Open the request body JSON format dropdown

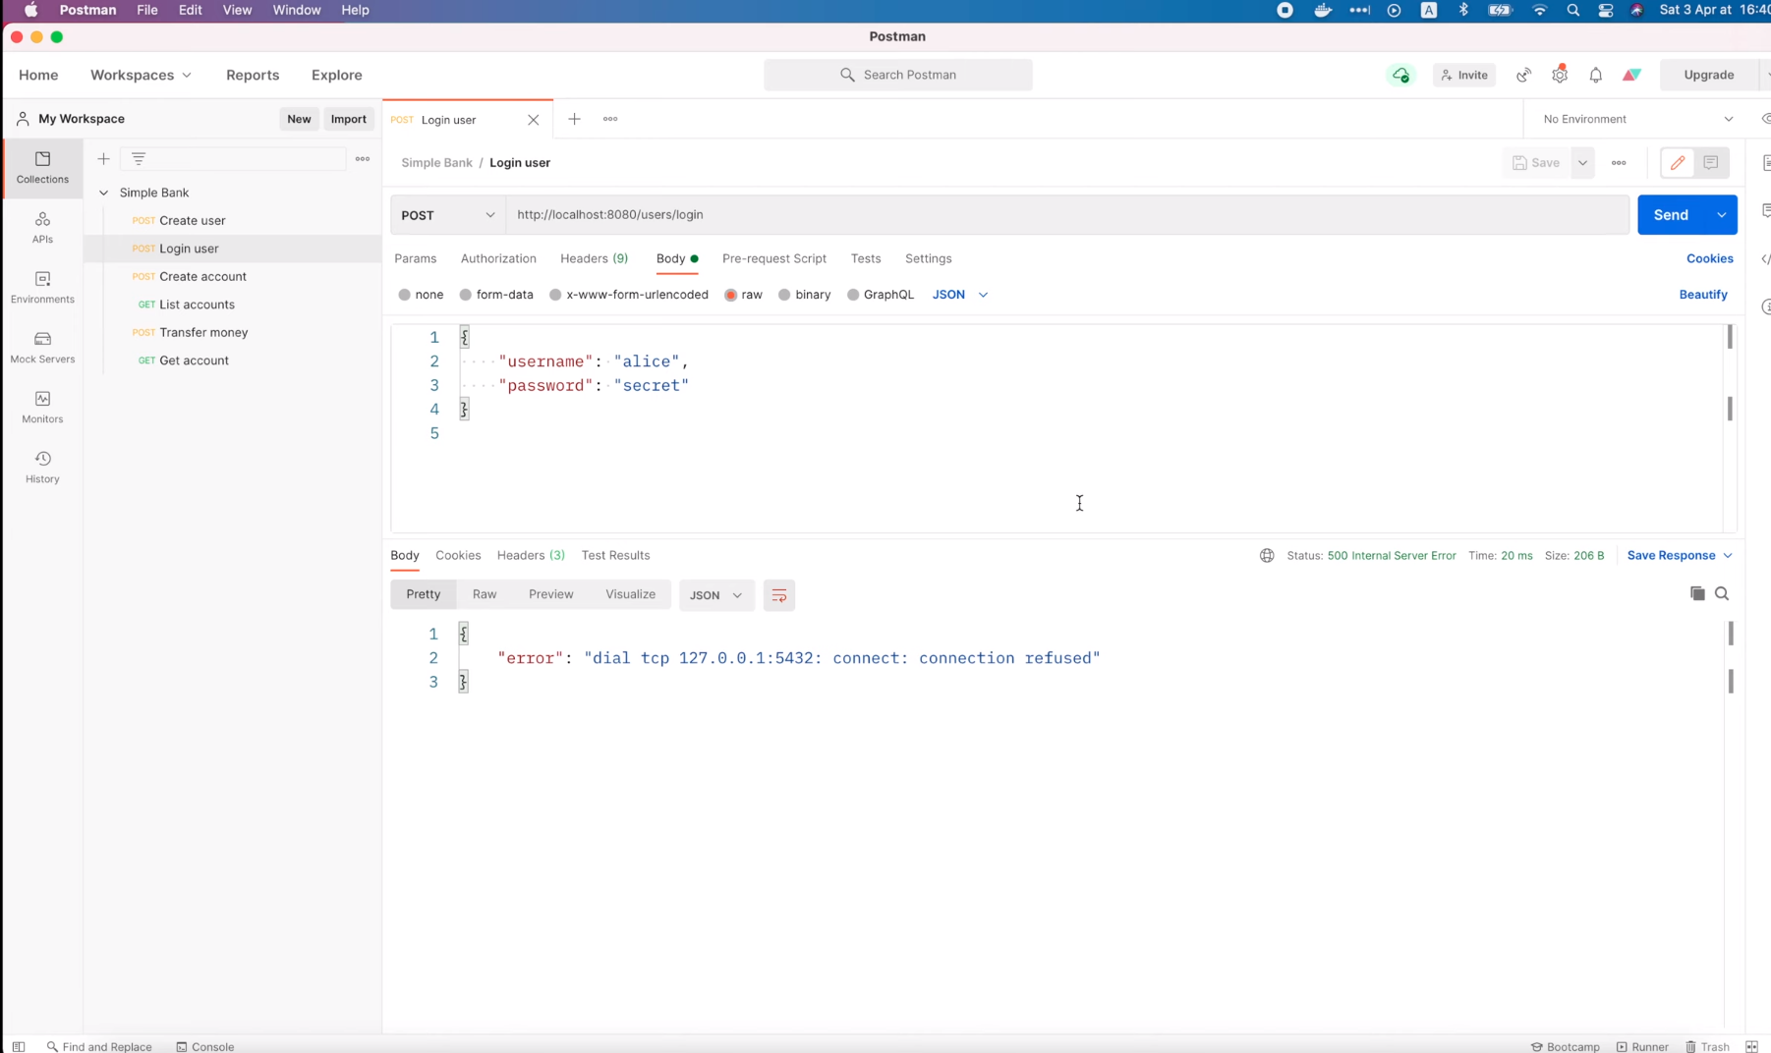[960, 295]
